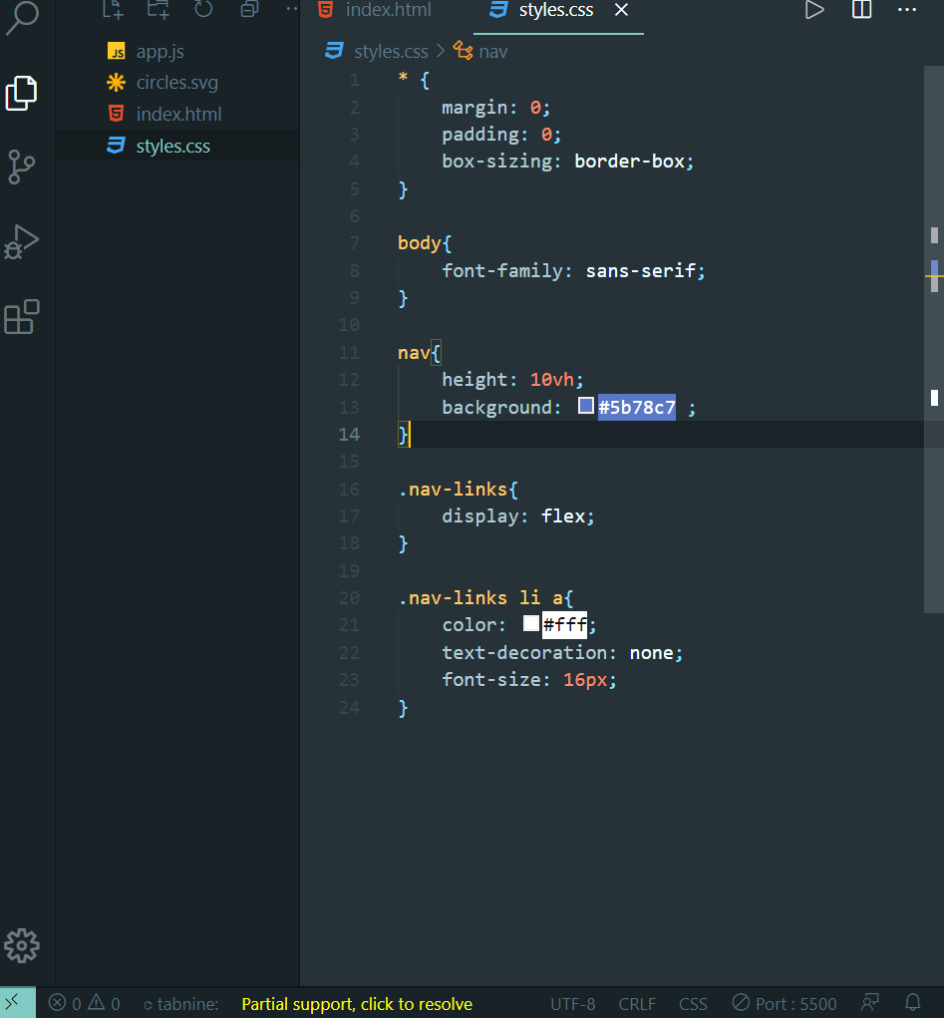This screenshot has height=1018, width=944.
Task: Open the Manage settings gear
Action: (22, 945)
